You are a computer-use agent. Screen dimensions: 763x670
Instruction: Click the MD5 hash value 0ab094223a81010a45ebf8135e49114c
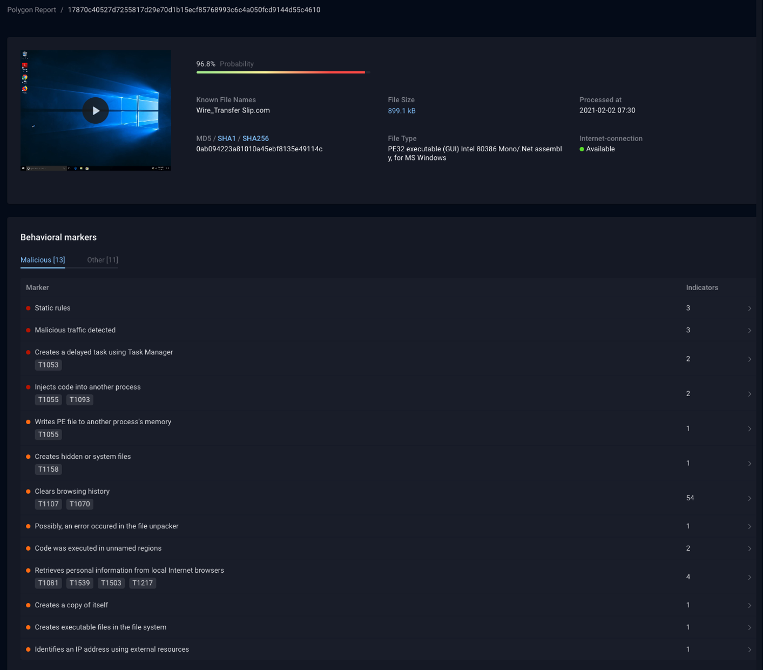(x=259, y=149)
